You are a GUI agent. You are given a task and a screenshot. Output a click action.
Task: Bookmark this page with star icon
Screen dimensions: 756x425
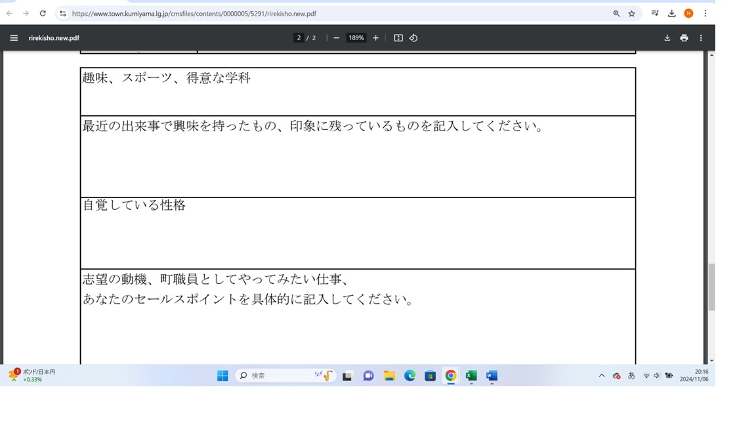click(x=632, y=13)
